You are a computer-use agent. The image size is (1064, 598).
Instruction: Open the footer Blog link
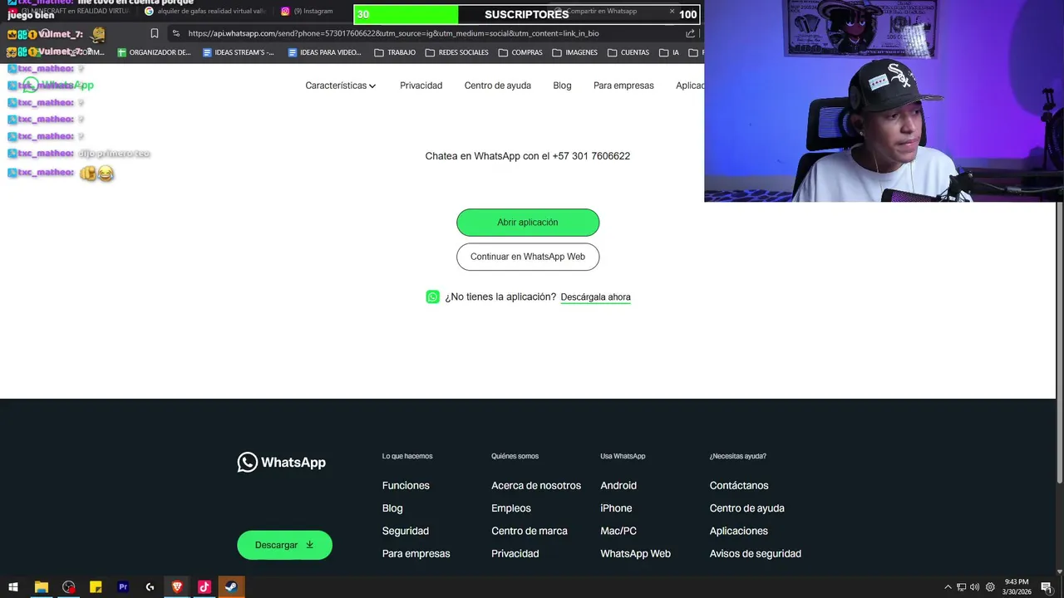pyautogui.click(x=392, y=508)
